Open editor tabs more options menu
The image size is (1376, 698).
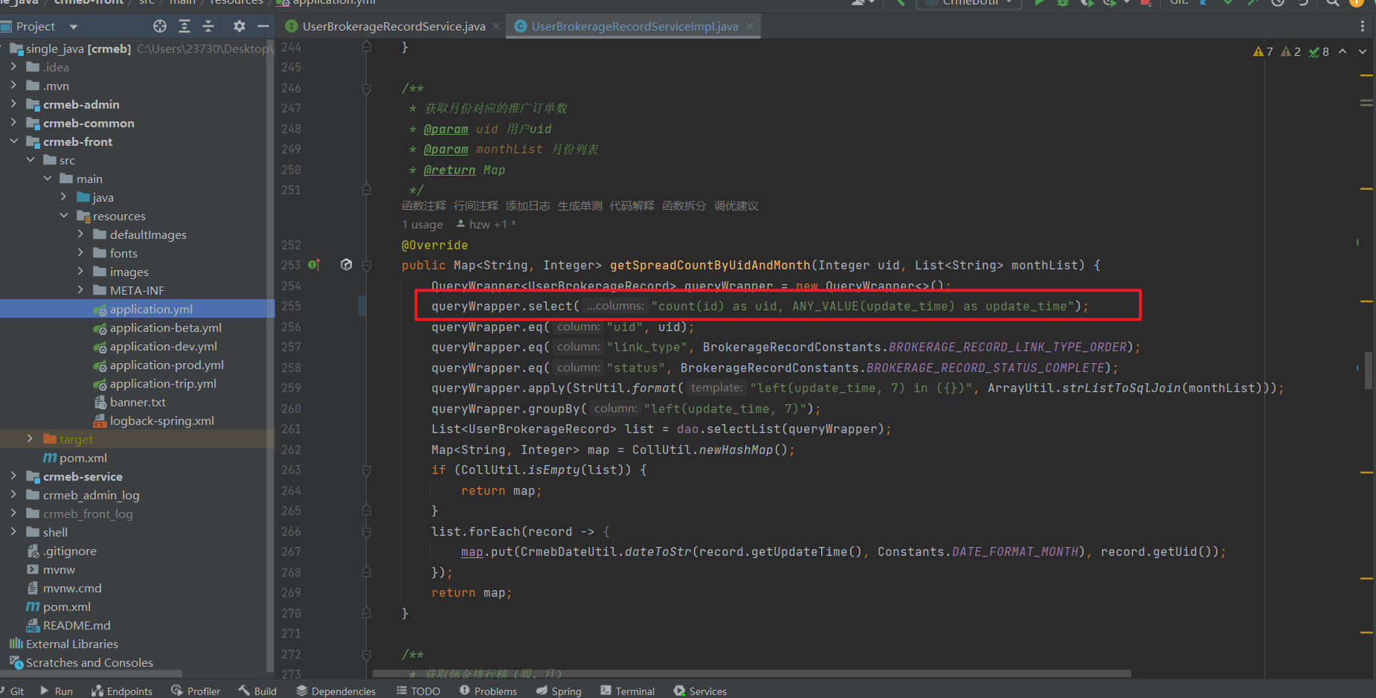(1362, 27)
